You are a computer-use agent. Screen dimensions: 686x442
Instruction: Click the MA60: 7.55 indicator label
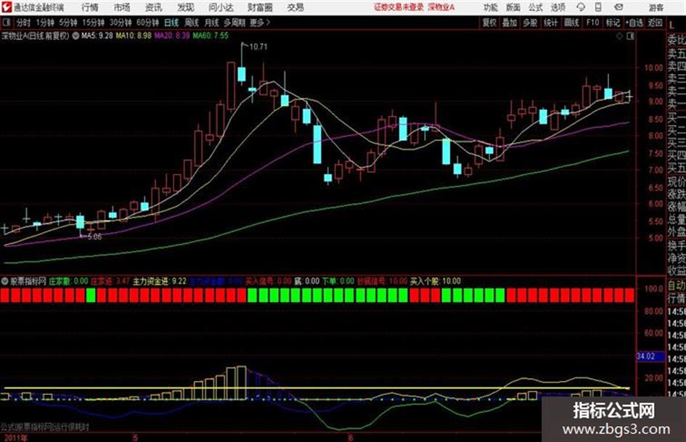pyautogui.click(x=211, y=36)
